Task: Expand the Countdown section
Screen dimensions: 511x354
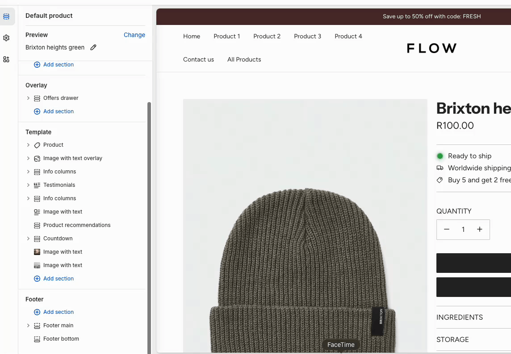Action: [28, 239]
